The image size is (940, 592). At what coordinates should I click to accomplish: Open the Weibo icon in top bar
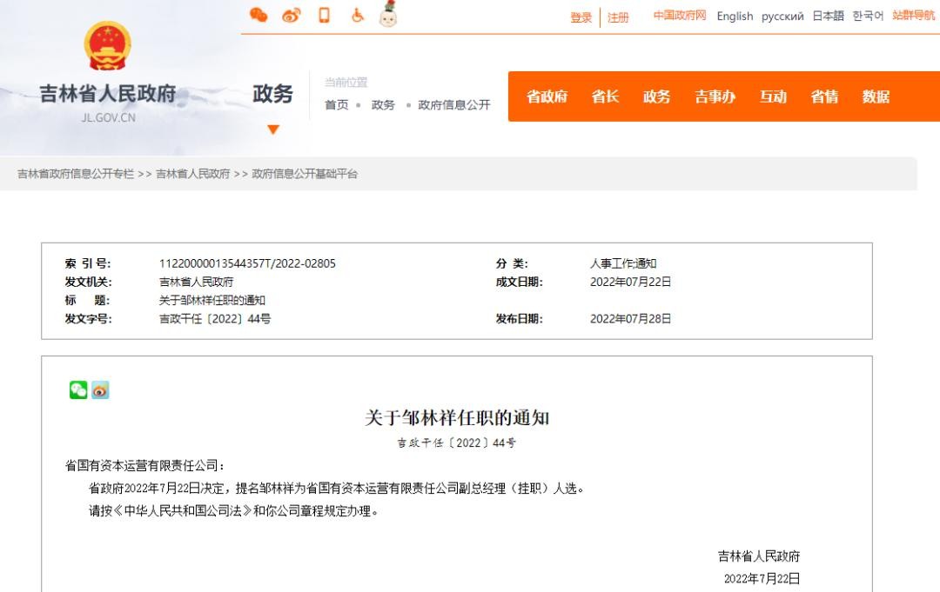pos(291,15)
